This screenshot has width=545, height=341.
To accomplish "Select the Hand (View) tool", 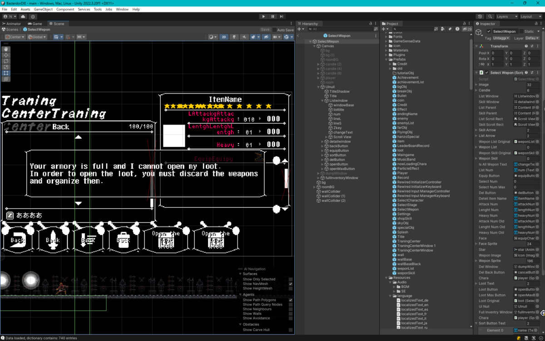I will point(6,49).
